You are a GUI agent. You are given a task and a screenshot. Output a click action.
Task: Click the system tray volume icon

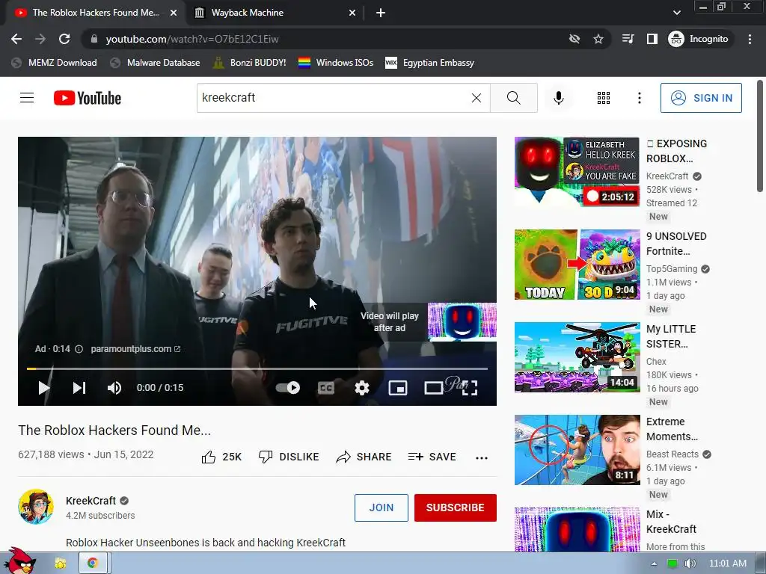coord(690,564)
